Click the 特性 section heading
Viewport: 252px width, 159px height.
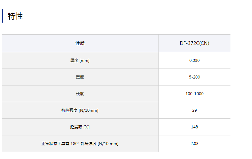15,16
